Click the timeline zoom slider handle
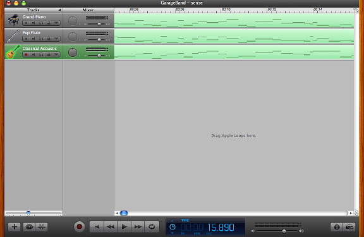Screen dimensions: 364x237 (28, 213)
